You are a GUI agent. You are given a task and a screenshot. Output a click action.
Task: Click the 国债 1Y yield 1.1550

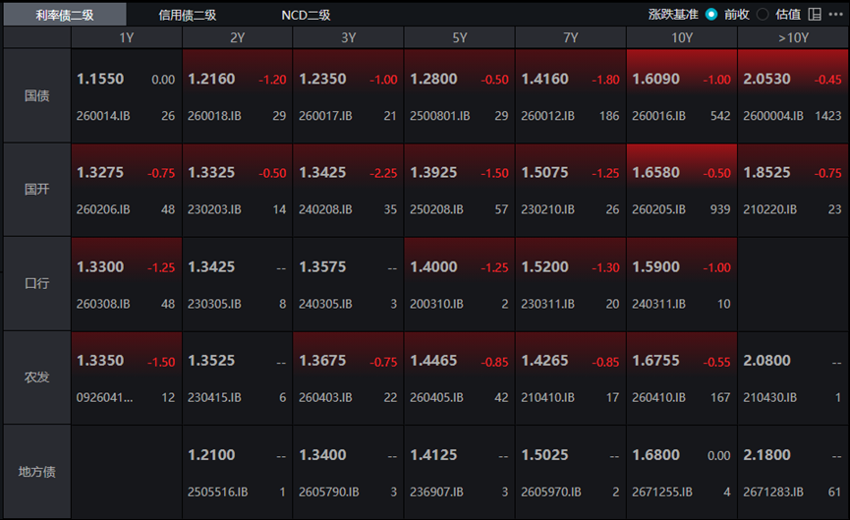click(x=100, y=80)
